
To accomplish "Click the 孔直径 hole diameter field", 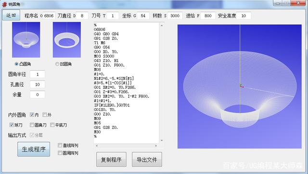I will 38,85.
